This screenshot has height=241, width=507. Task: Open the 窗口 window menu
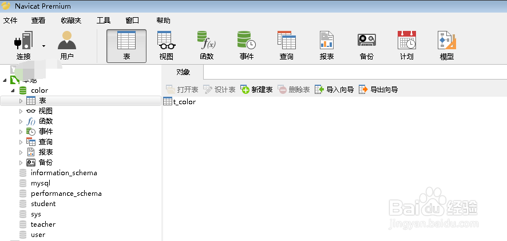132,21
